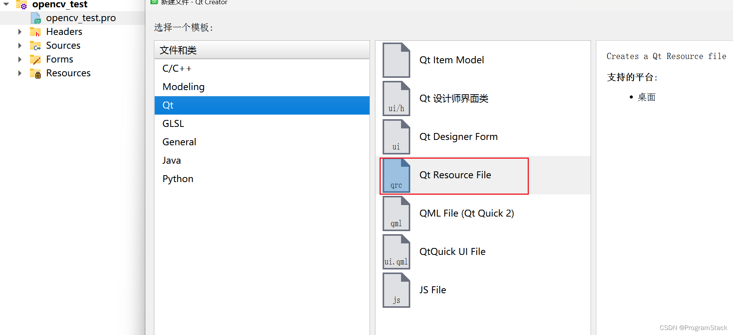Image resolution: width=733 pixels, height=335 pixels.
Task: Click the 文件和类 list header
Action: point(262,50)
